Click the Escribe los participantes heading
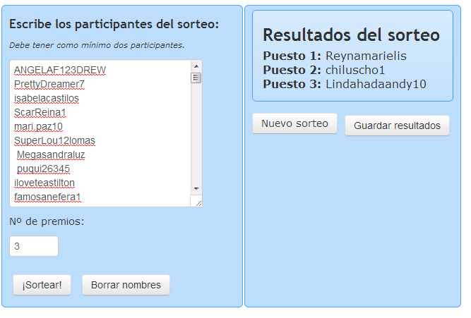The width and height of the screenshot is (471, 318). [114, 24]
